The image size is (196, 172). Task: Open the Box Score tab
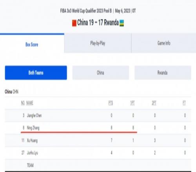coord(32,45)
